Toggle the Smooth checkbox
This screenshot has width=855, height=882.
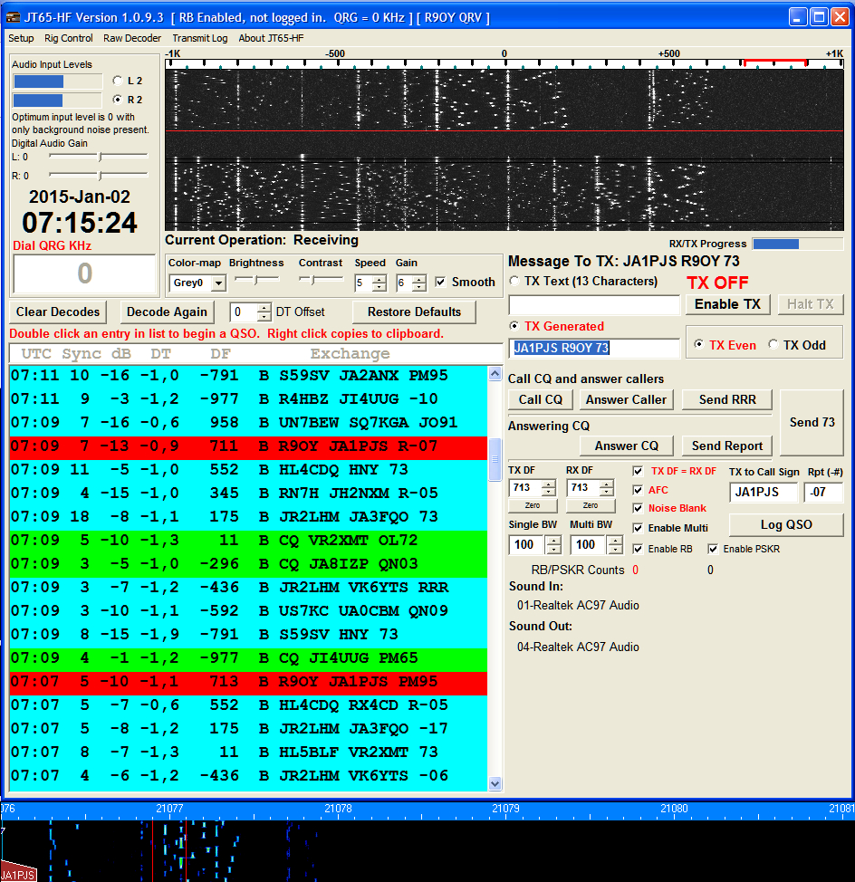(441, 283)
